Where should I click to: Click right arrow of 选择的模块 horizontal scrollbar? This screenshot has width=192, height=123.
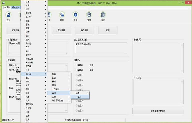pyautogui.click(x=67, y=53)
